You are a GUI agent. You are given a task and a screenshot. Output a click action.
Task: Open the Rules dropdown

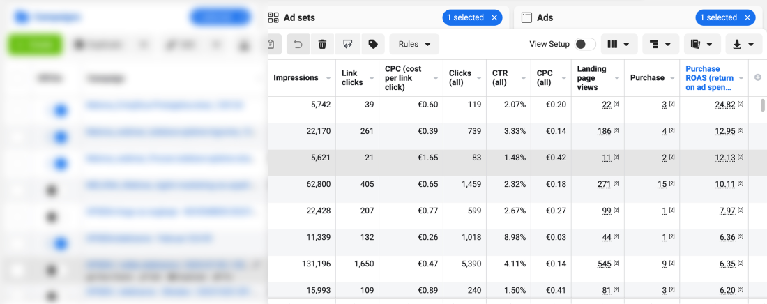(x=414, y=44)
